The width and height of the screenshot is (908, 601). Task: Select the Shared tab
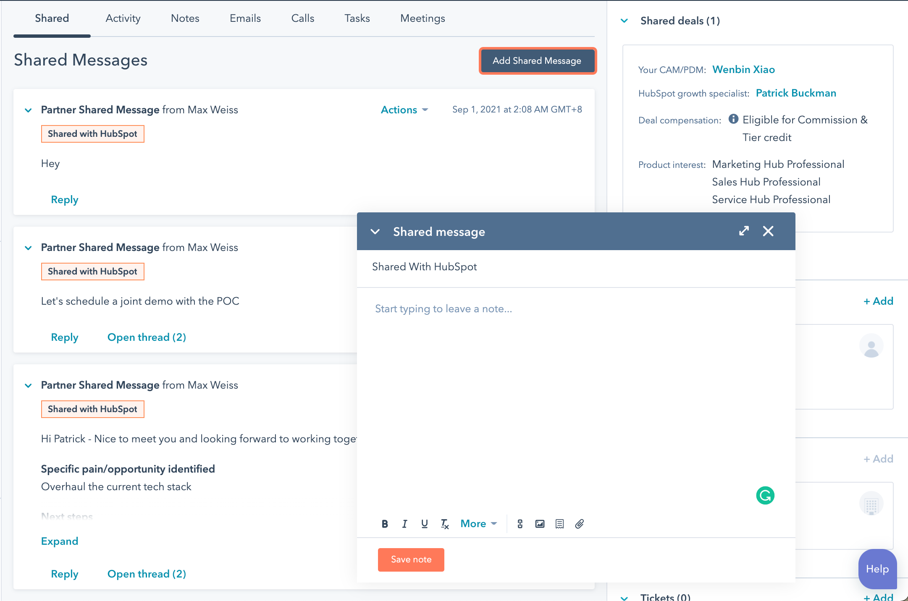[52, 18]
